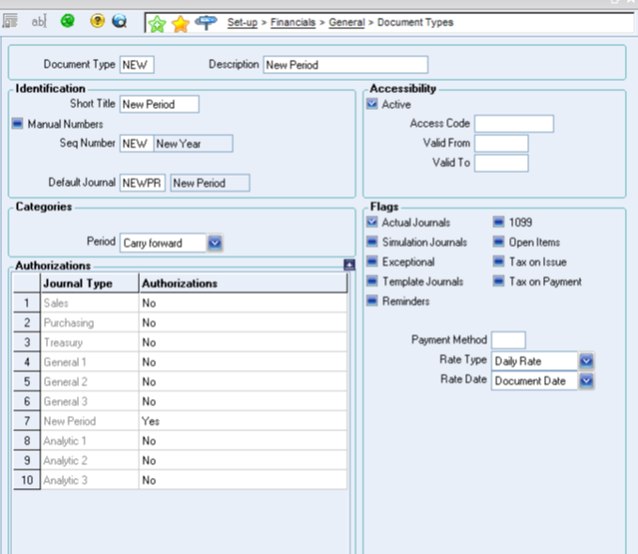The height and width of the screenshot is (554, 638).
Task: Select row header 10 in Authorizations grid
Action: 27,480
